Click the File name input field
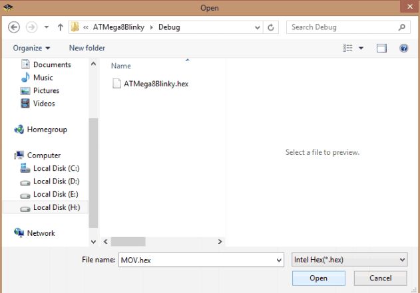 coord(198,260)
